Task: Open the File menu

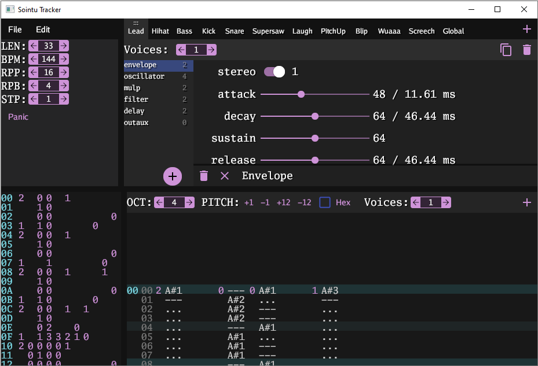Action: [15, 29]
